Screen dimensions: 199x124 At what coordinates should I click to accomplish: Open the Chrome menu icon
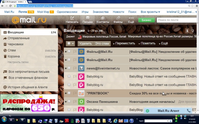click(x=197, y=6)
